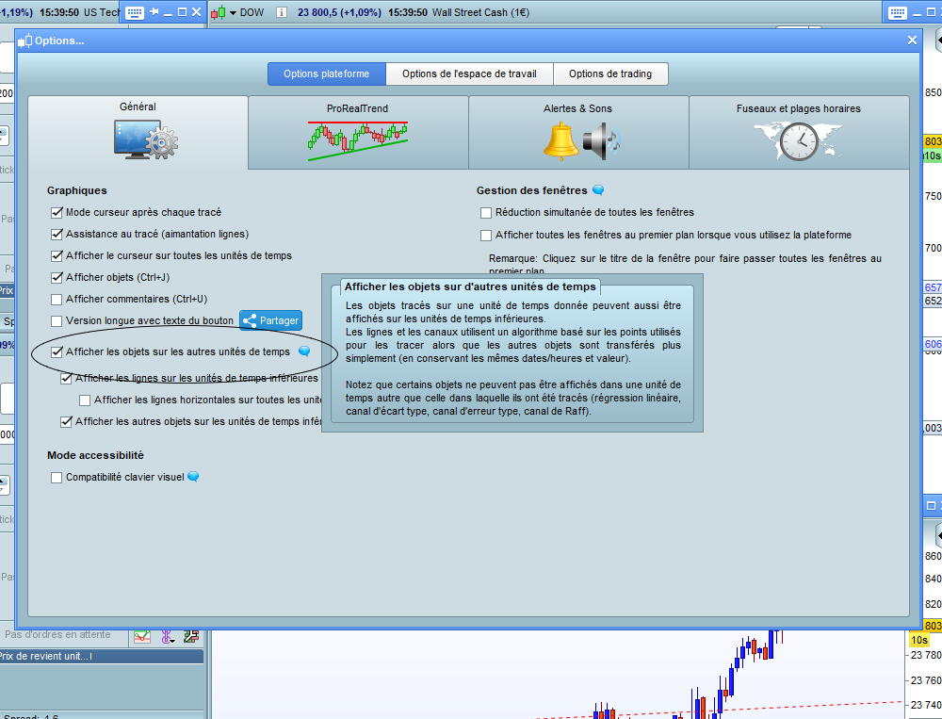Select the ProRealTrend chart icon
942x719 pixels.
click(358, 141)
